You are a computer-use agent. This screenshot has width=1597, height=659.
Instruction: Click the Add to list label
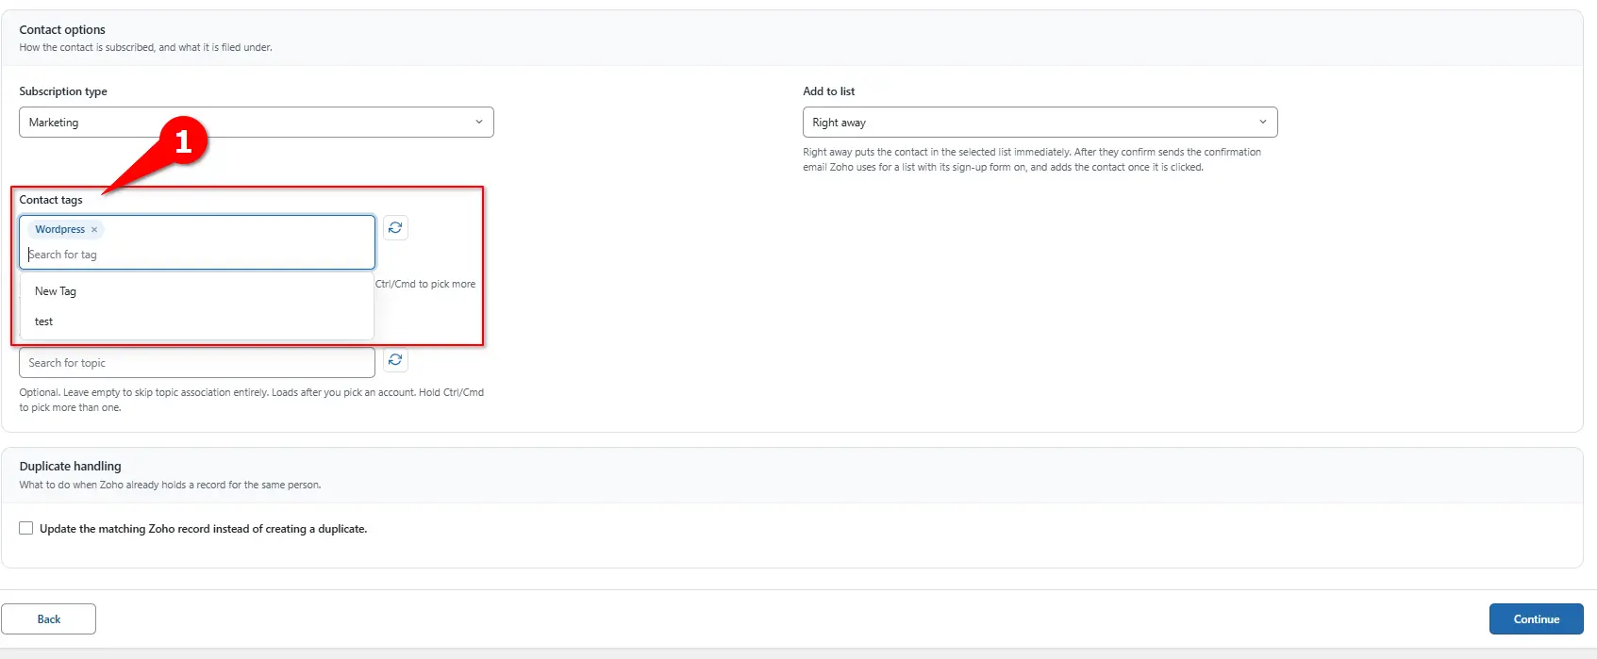[x=829, y=91]
